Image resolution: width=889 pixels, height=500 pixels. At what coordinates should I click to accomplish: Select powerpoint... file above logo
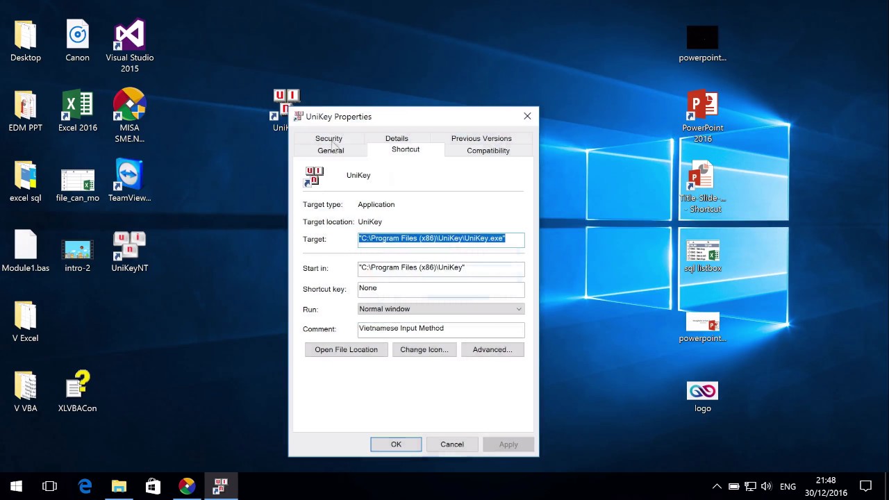[703, 328]
